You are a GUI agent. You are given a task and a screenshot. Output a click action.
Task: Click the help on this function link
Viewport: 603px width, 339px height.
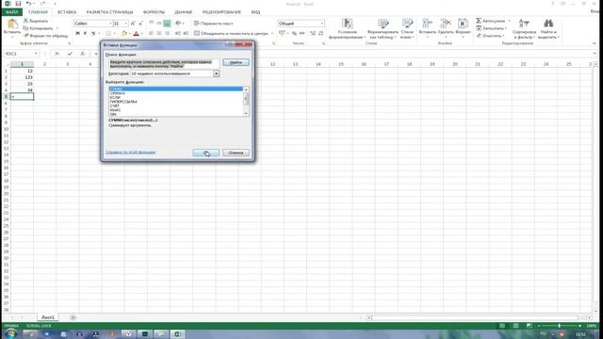click(130, 153)
